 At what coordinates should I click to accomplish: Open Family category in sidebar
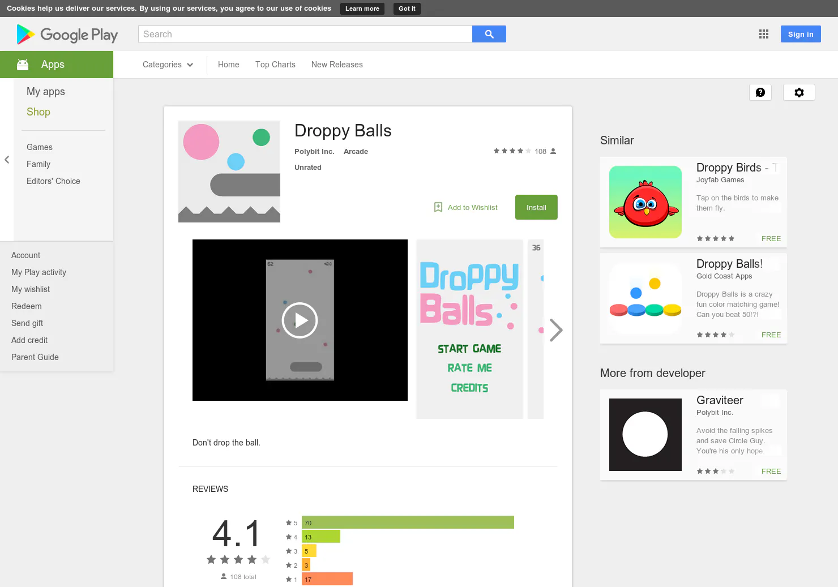click(x=39, y=164)
